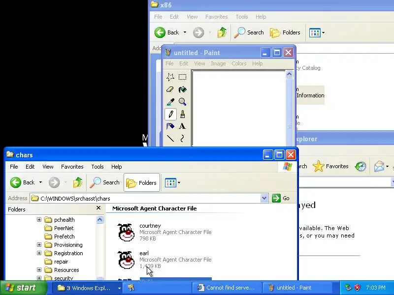Click the Safely Remove Hardware tray icon
Image resolution: width=394 pixels, height=295 pixels.
pos(348,288)
